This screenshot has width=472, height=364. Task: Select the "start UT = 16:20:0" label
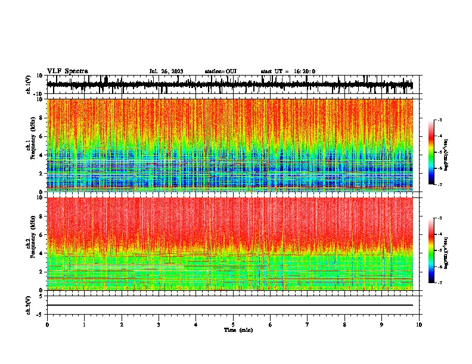point(288,71)
